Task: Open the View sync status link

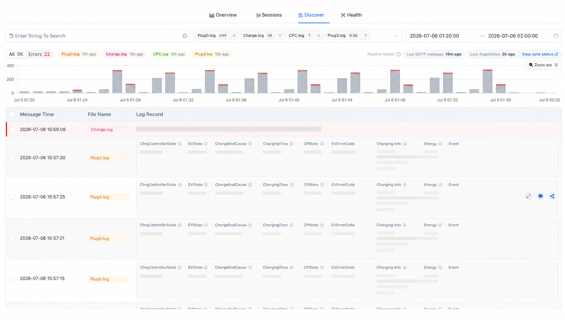Action: tap(540, 54)
